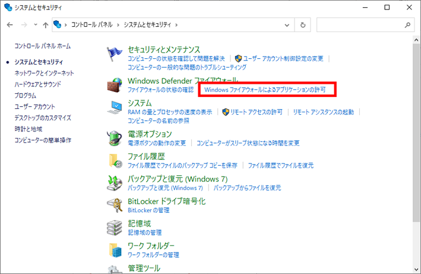Go back with the left arrow

[10, 25]
